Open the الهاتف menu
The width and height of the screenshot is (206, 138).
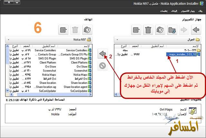click(174, 11)
